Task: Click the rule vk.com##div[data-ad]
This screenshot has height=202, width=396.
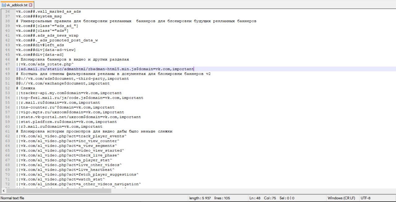Action: (x=40, y=55)
